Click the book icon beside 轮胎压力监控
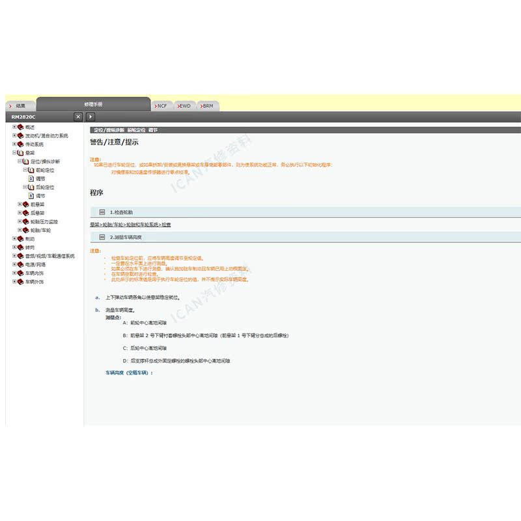Screen dimensions: 521x521 25,221
